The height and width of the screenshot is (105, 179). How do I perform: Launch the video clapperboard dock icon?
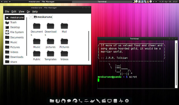[104, 101]
